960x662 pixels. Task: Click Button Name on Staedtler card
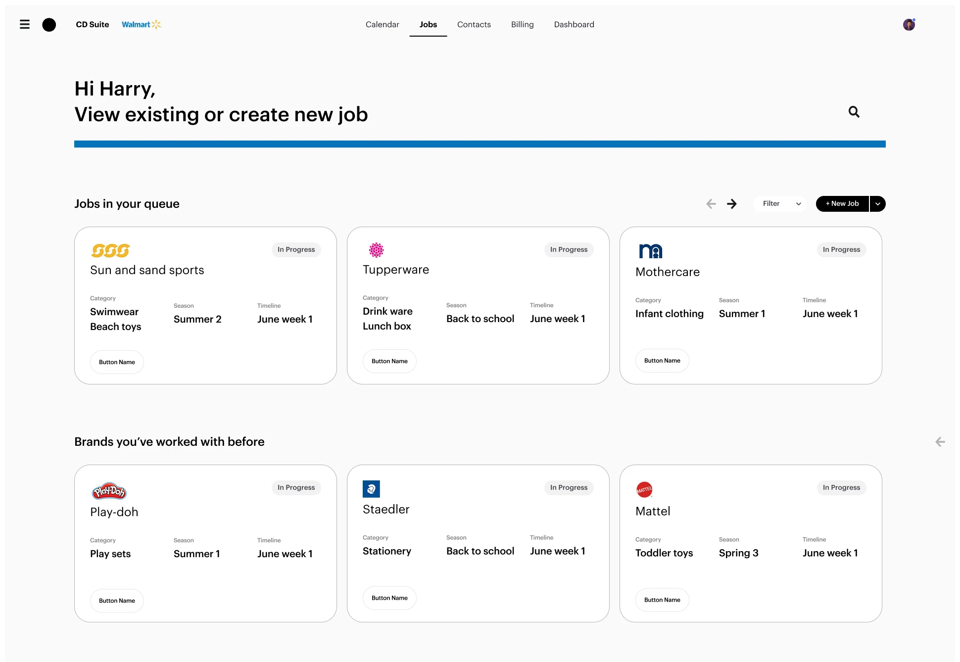pyautogui.click(x=389, y=598)
